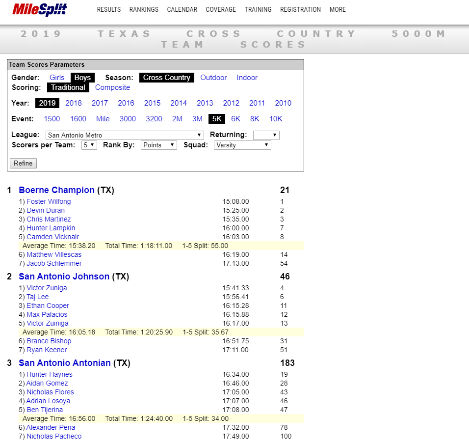The height and width of the screenshot is (443, 469).
Task: Open the Squad dropdown
Action: pos(242,145)
